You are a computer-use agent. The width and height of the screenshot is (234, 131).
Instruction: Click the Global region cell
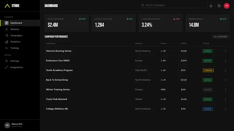coord(138,99)
